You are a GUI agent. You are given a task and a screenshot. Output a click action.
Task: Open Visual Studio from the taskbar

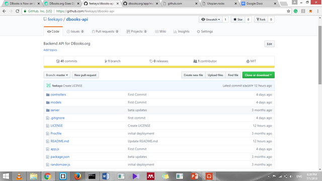(x=136, y=176)
